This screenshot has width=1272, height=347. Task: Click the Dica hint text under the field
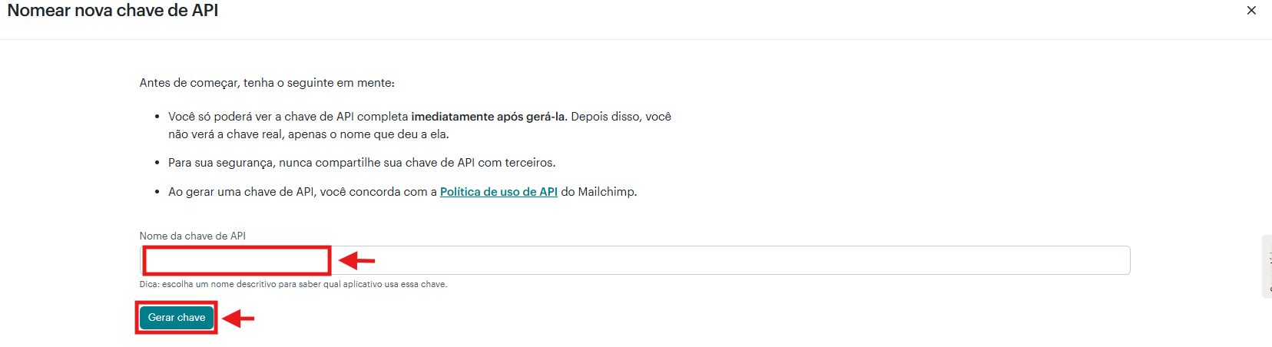point(293,284)
